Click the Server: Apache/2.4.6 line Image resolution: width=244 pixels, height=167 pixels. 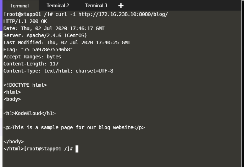(45, 36)
